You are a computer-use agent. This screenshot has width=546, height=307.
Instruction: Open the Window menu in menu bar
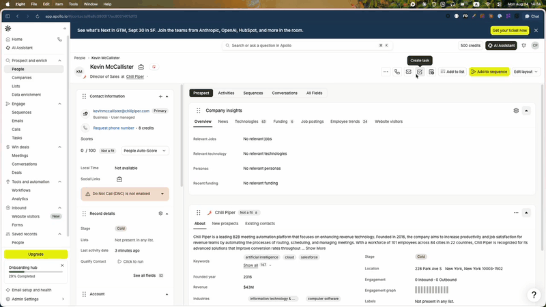(x=91, y=4)
